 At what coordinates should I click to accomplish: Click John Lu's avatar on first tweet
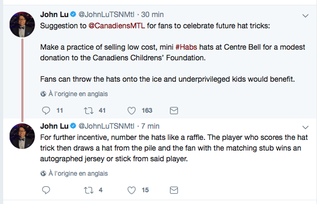pyautogui.click(x=22, y=25)
